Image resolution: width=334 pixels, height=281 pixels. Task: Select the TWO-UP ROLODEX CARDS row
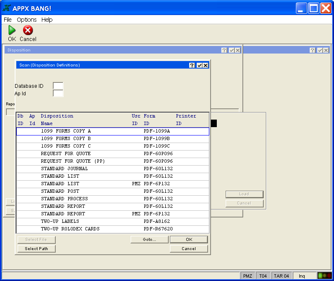click(112, 229)
